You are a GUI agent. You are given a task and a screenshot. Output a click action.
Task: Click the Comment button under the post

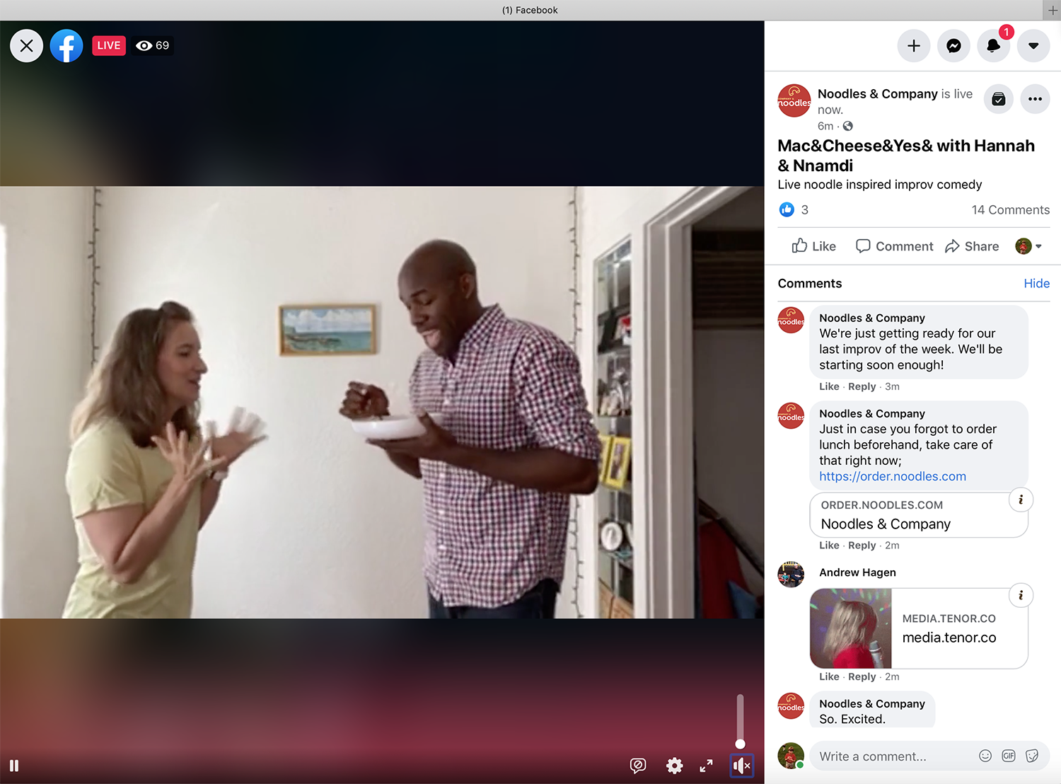[894, 246]
